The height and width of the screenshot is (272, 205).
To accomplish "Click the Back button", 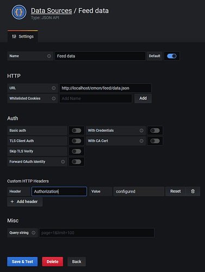I will [x=77, y=262].
